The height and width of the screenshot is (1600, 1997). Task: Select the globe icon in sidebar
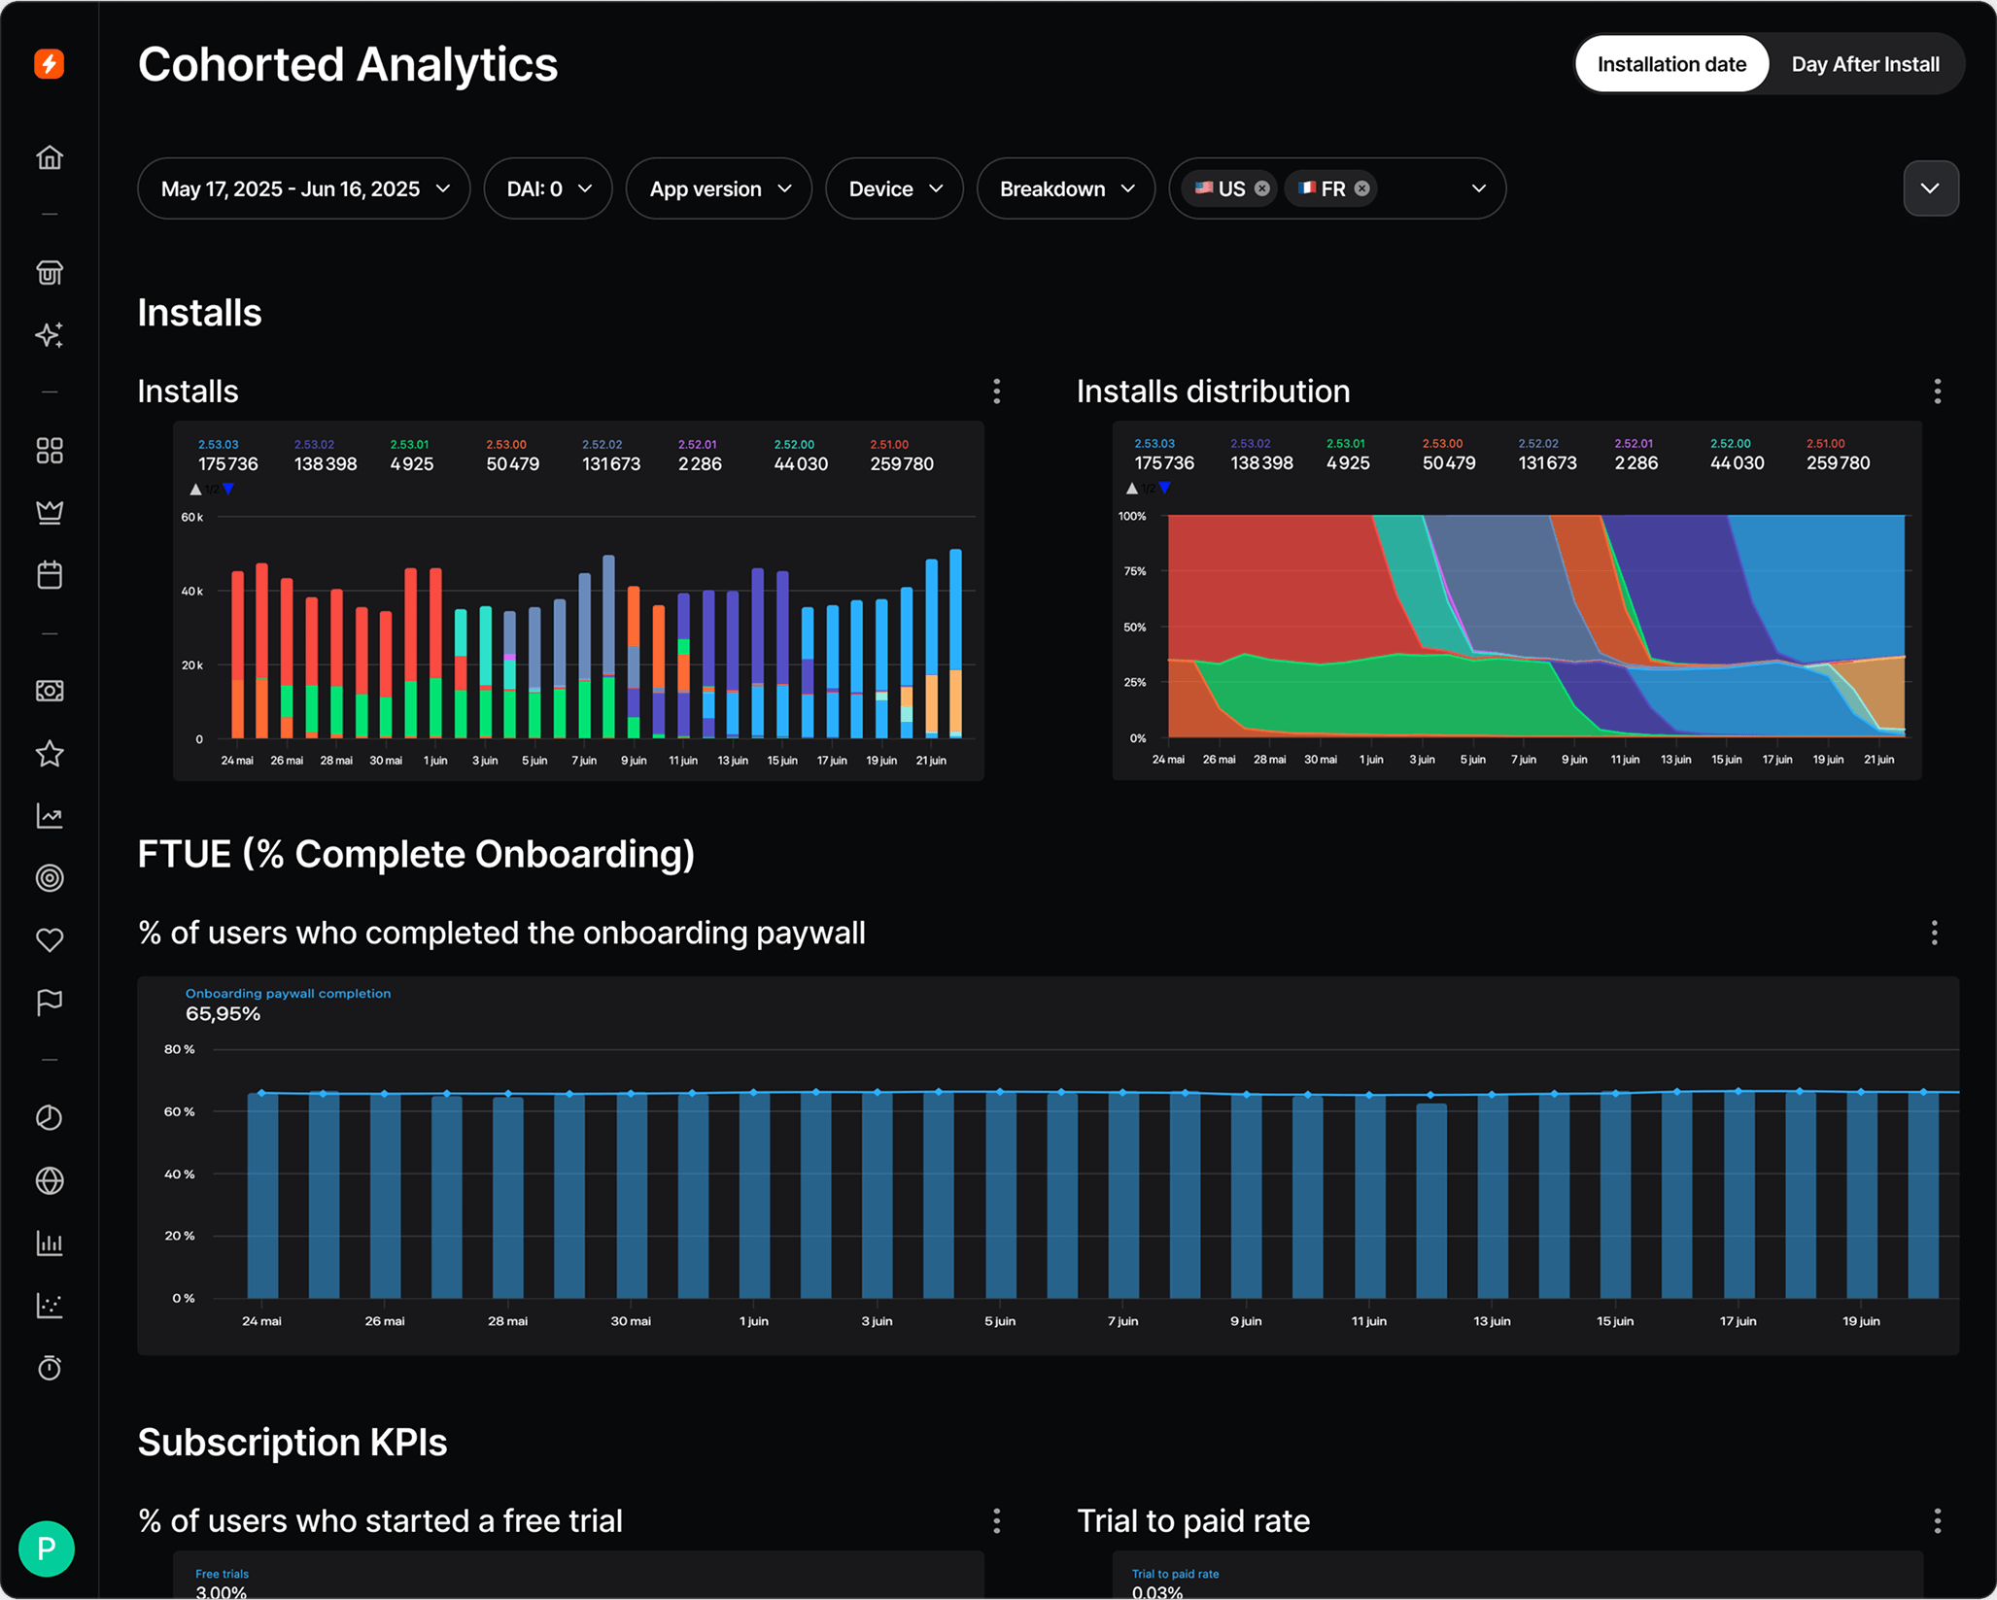[x=49, y=1180]
